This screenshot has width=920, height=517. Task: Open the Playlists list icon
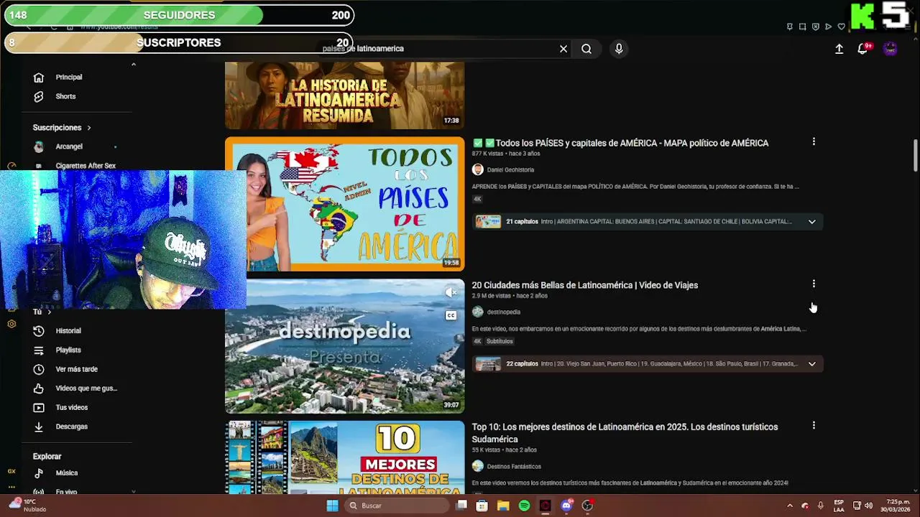click(x=39, y=350)
